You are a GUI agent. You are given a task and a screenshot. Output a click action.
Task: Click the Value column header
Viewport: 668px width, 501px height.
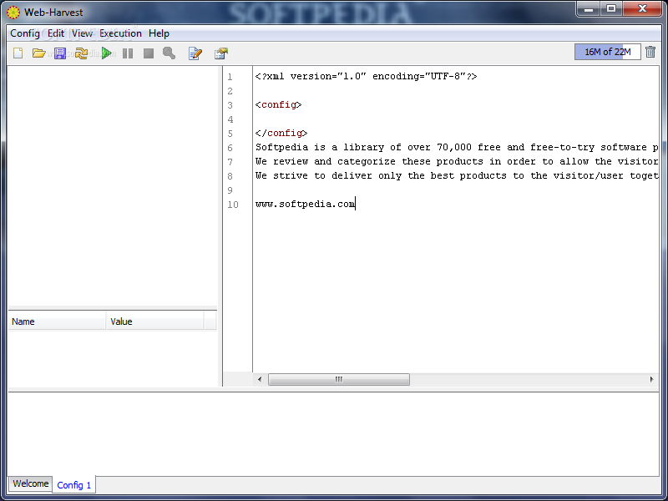[154, 321]
